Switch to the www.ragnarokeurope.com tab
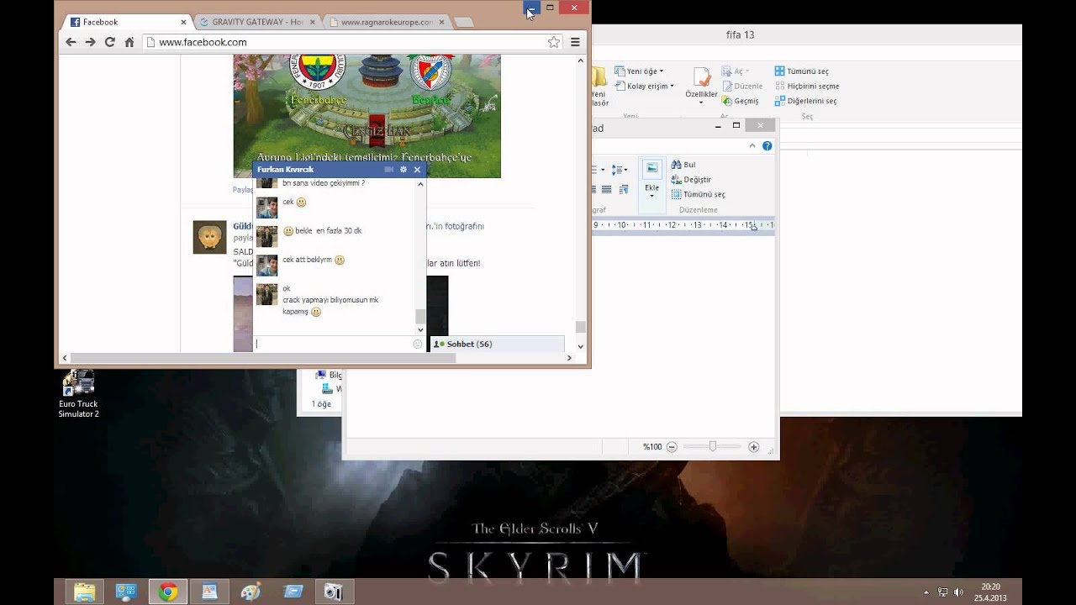Screen dimensions: 1076x605 [386, 22]
